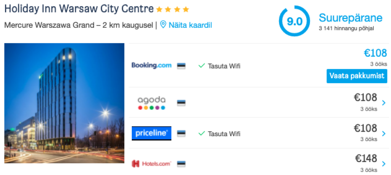
Task: Click the four-star hotel rating
Action: pos(173,9)
